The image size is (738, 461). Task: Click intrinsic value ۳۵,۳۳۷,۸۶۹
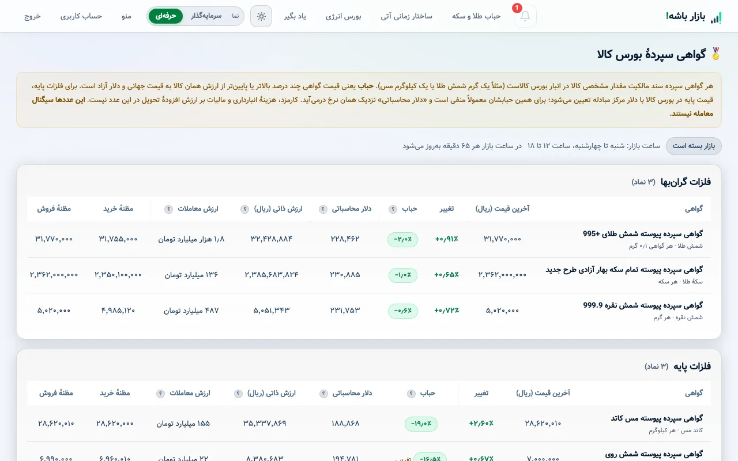265,424
